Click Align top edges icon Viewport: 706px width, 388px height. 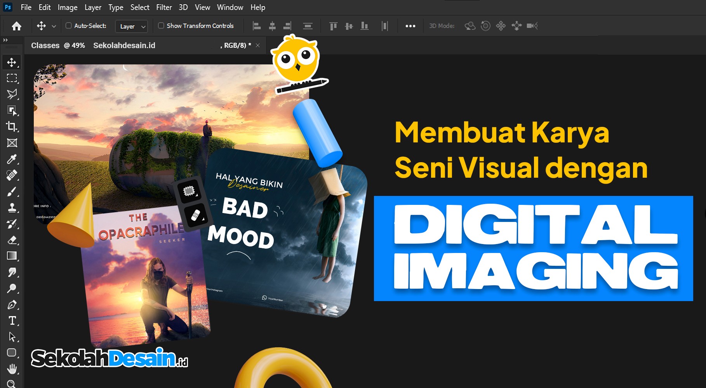coord(333,26)
